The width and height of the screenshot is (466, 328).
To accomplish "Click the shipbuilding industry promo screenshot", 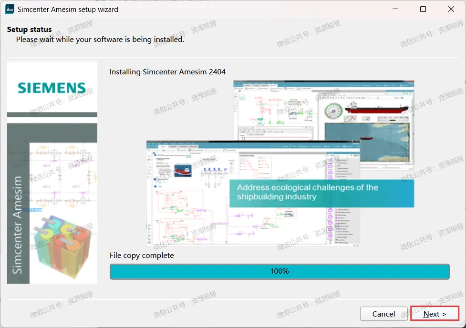I will point(280,163).
